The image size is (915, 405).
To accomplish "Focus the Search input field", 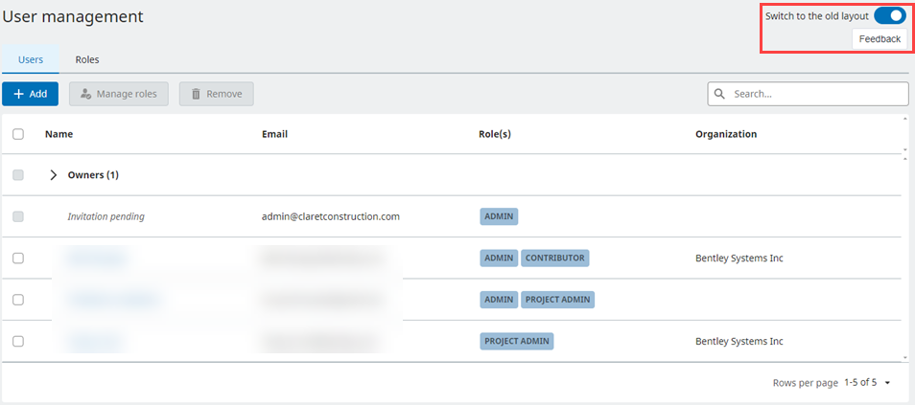I will click(809, 94).
